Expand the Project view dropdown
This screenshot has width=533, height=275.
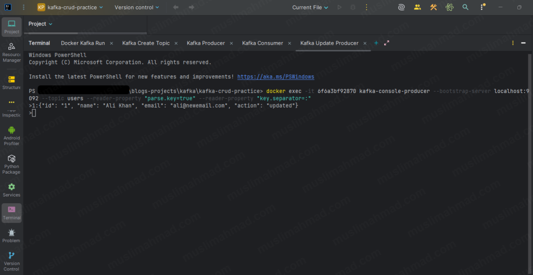(41, 24)
